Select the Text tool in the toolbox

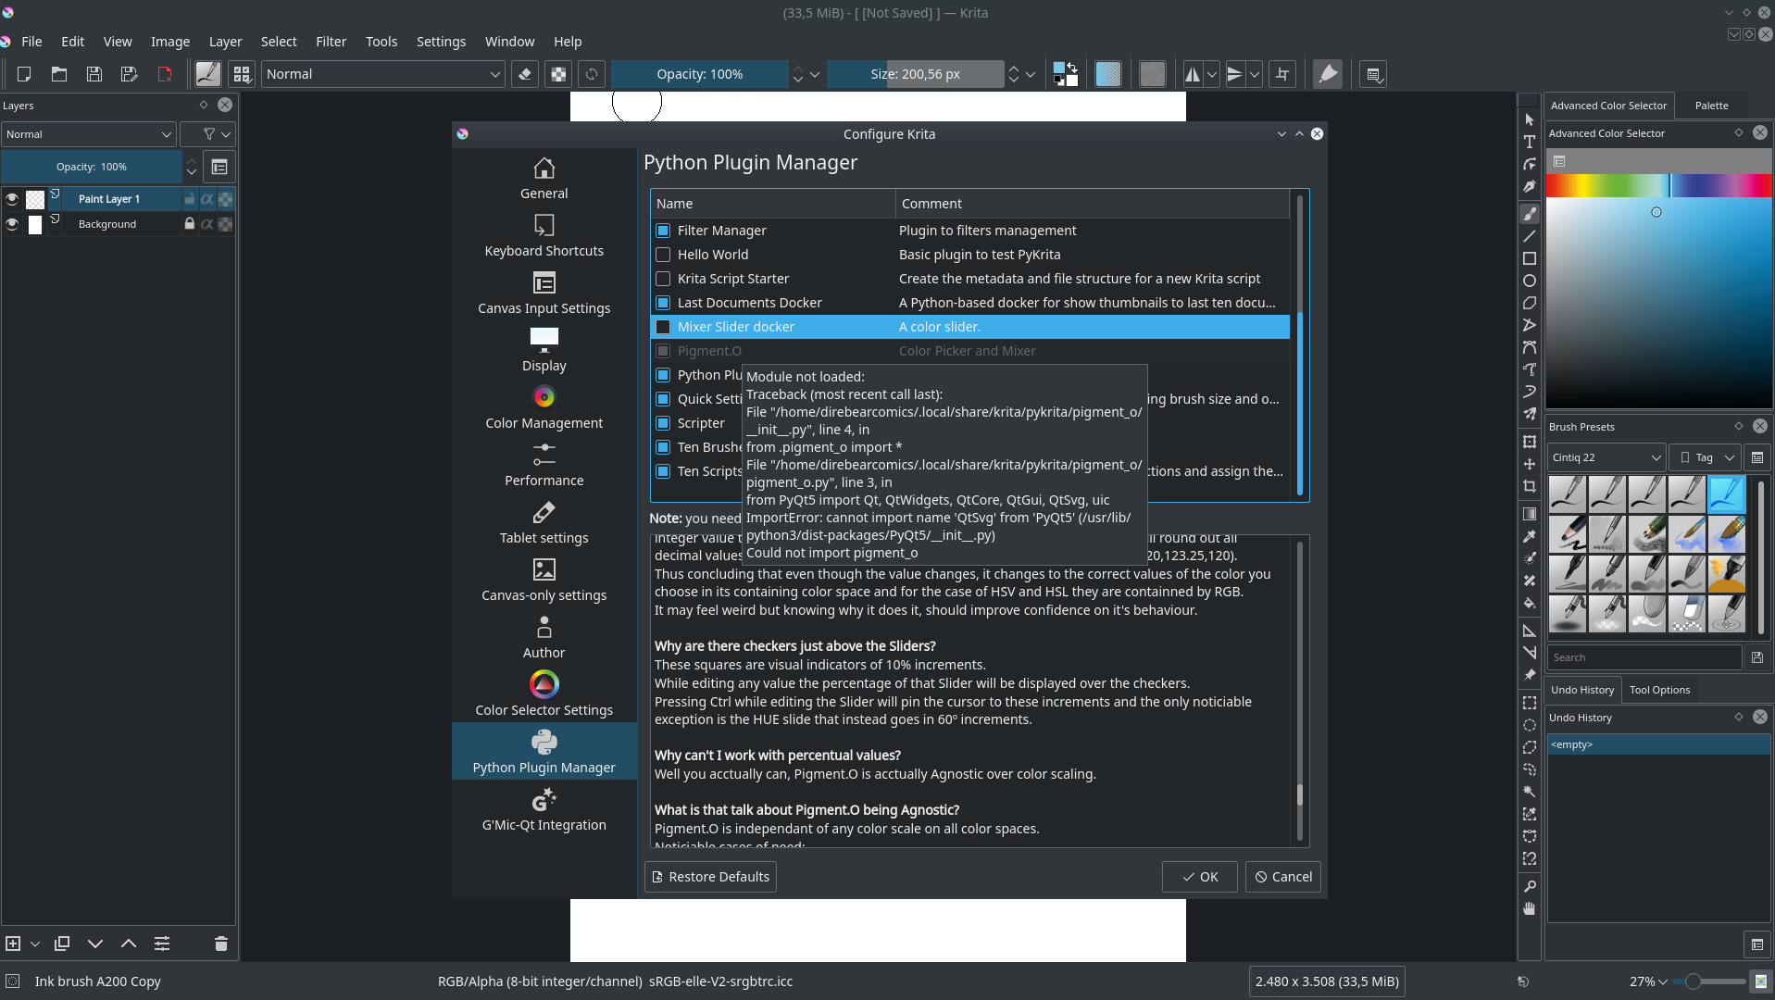[x=1530, y=142]
